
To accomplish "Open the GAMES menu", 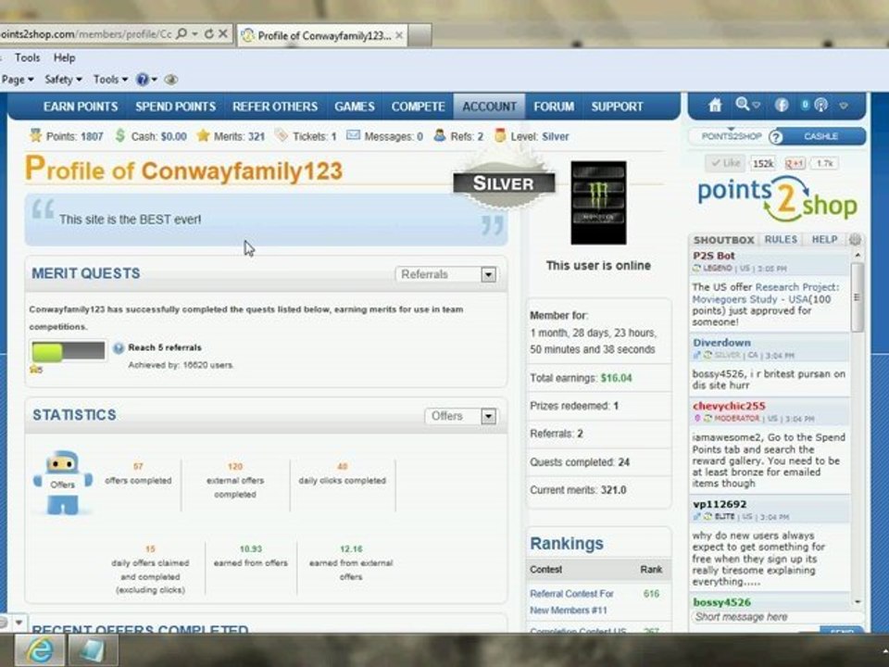I will 355,107.
